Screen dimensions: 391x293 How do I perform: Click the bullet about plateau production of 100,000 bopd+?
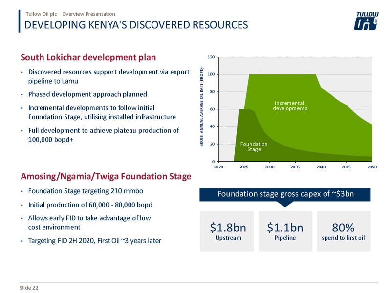pyautogui.click(x=104, y=135)
